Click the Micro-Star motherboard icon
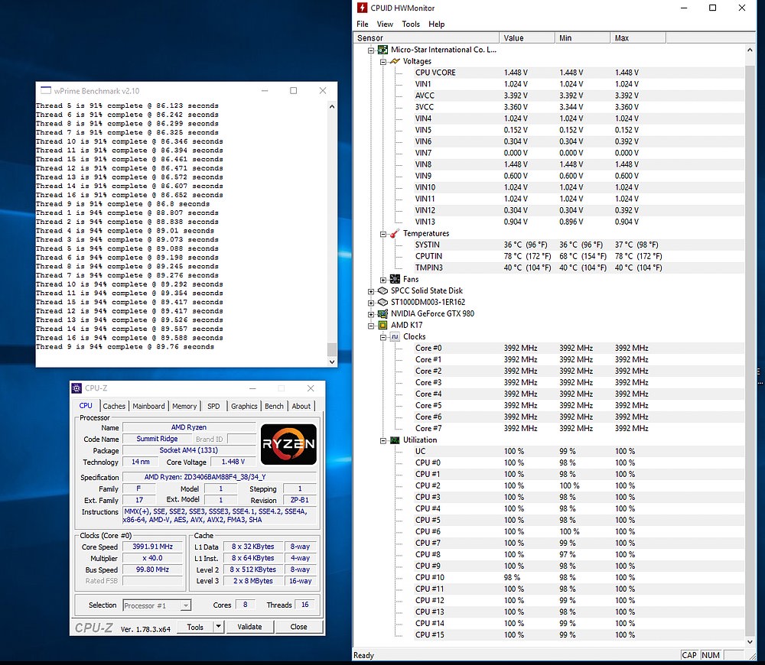 point(383,50)
